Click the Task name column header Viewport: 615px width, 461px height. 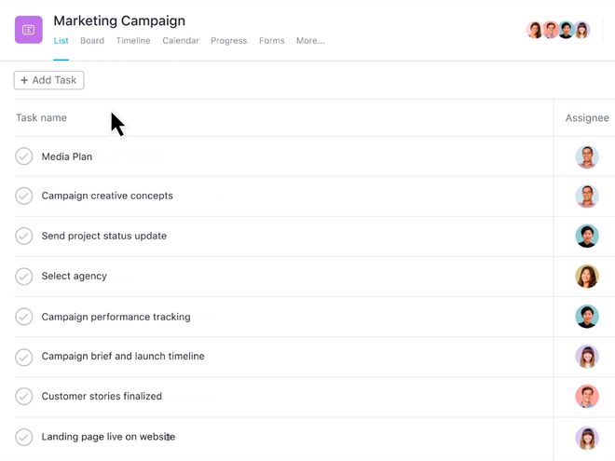point(41,117)
